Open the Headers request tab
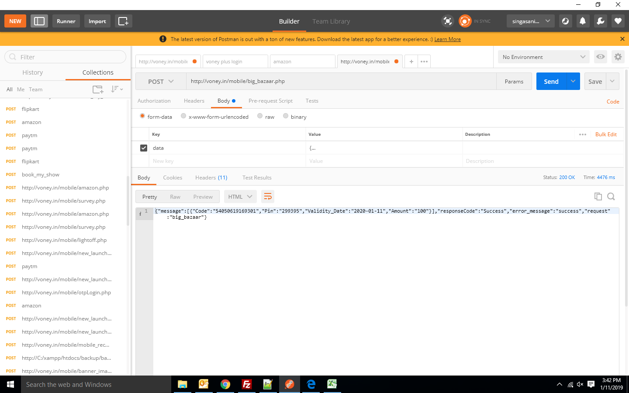The height and width of the screenshot is (393, 629). (194, 101)
